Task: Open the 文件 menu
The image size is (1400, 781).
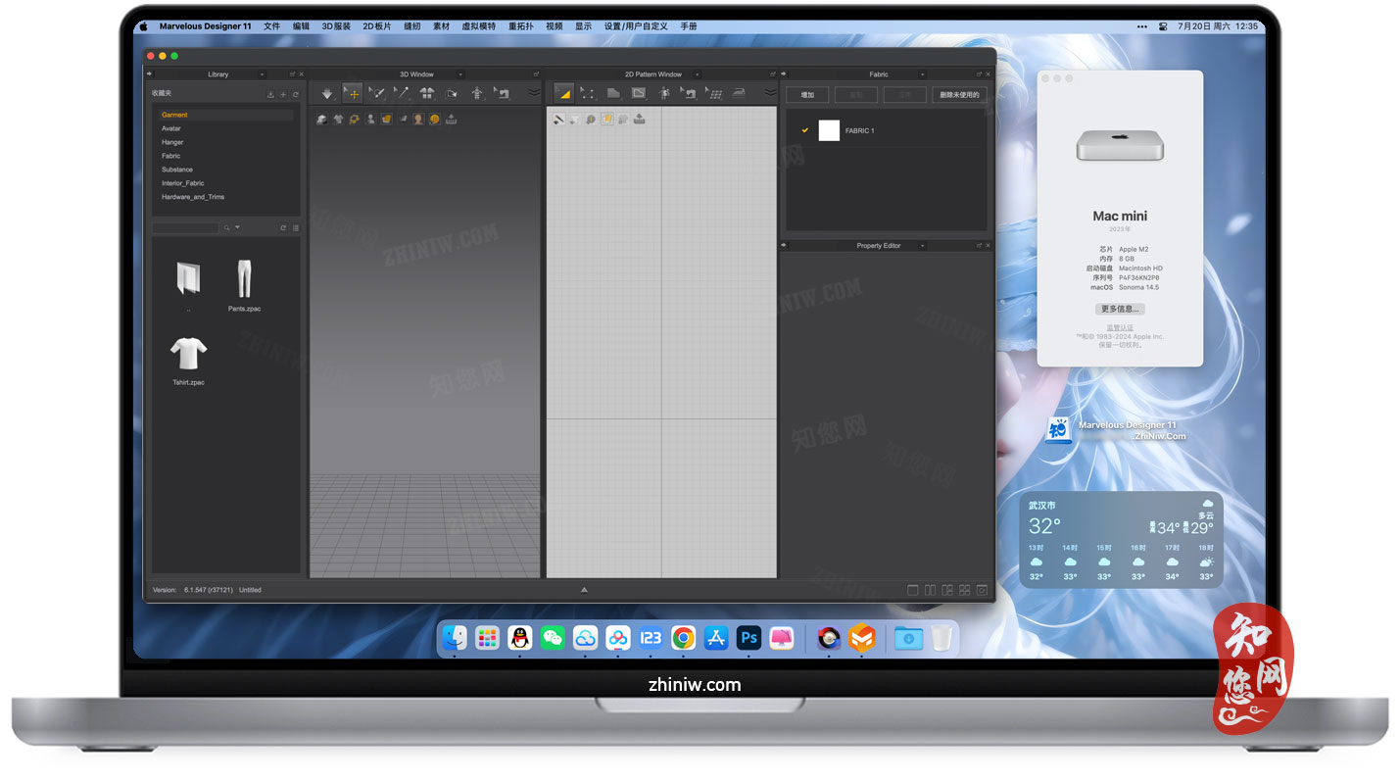Action: (x=271, y=26)
